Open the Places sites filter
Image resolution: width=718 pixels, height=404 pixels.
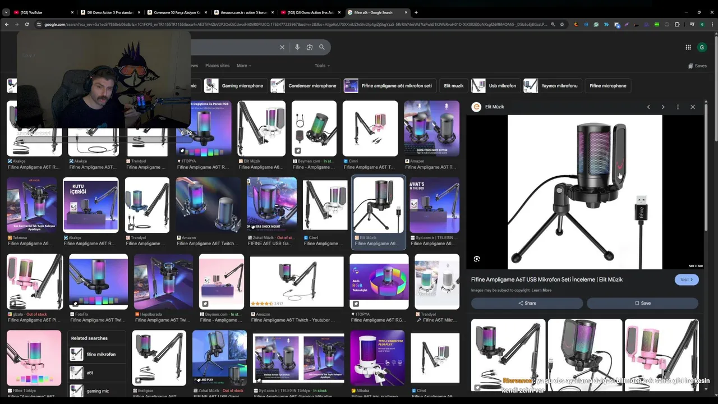(x=217, y=66)
